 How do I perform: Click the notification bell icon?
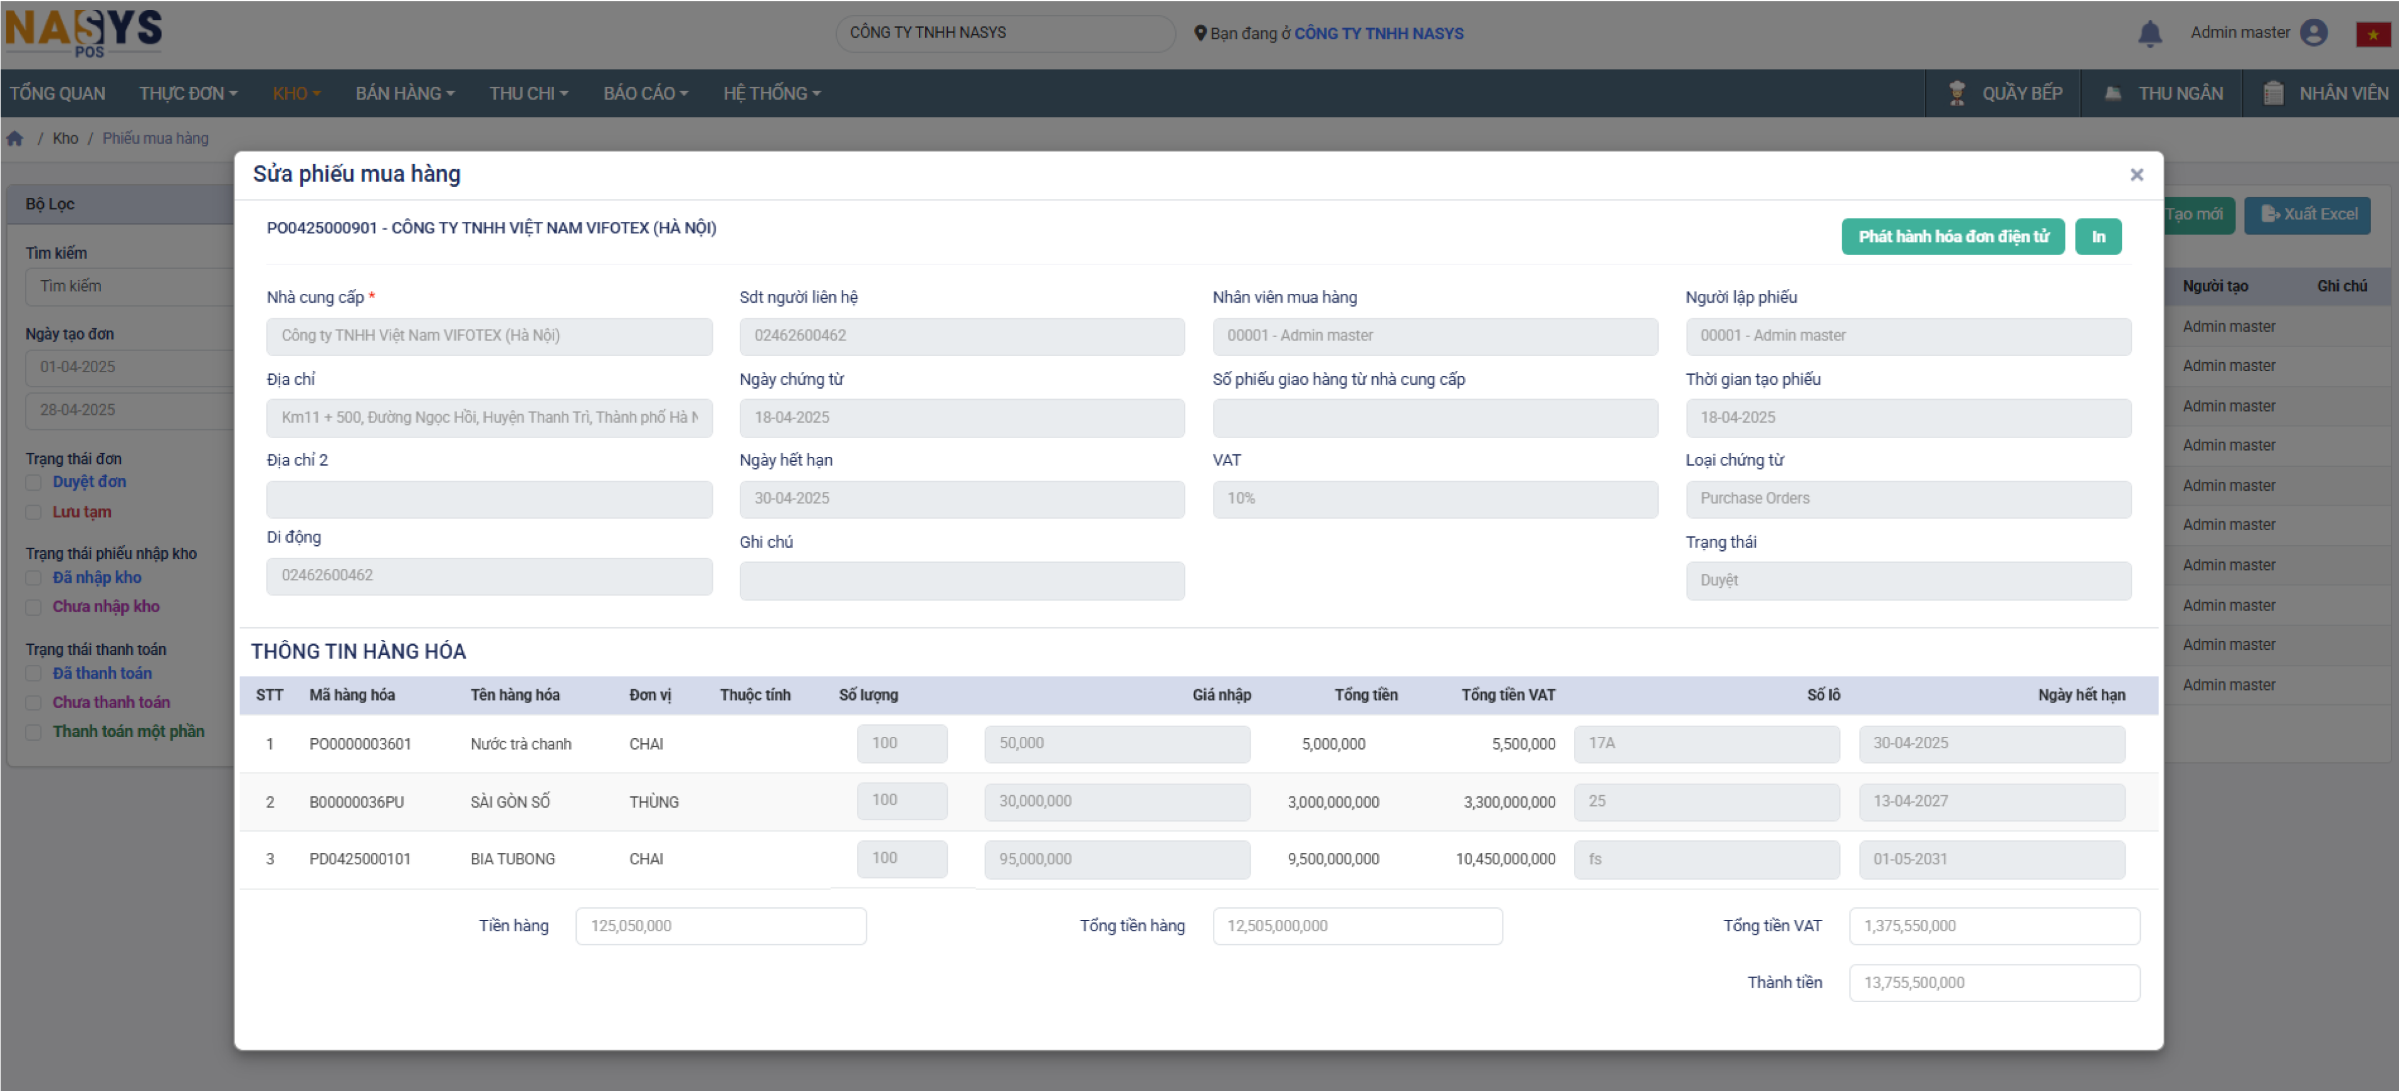coord(2150,33)
